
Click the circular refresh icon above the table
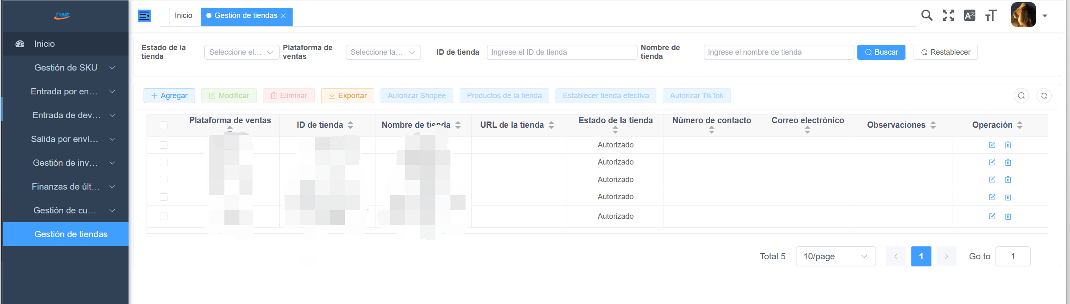point(1044,96)
